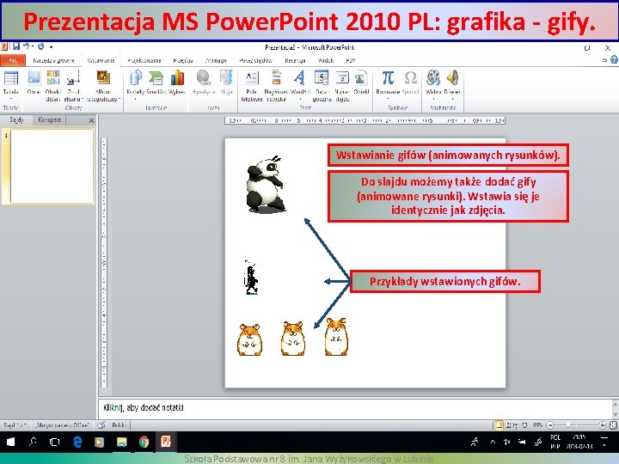Screen dimensions: 619x464
Task: Open the Customize Quick Access Toolbar arrow
Action: [52, 47]
